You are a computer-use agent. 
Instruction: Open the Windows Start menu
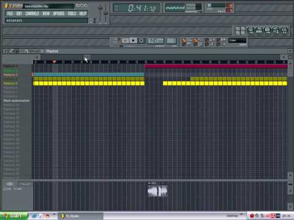pyautogui.click(x=14, y=216)
